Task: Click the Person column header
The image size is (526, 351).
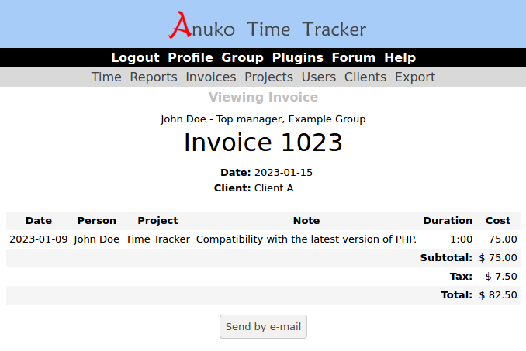Action: 97,220
